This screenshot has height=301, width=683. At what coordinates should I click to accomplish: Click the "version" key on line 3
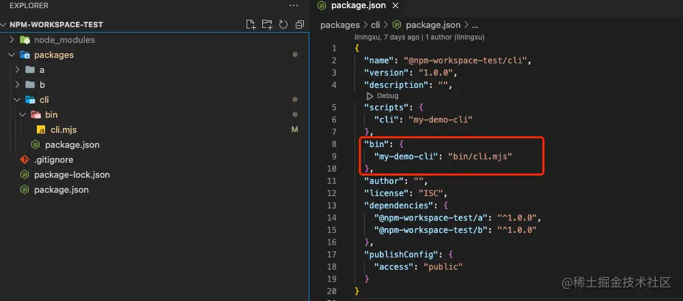385,73
